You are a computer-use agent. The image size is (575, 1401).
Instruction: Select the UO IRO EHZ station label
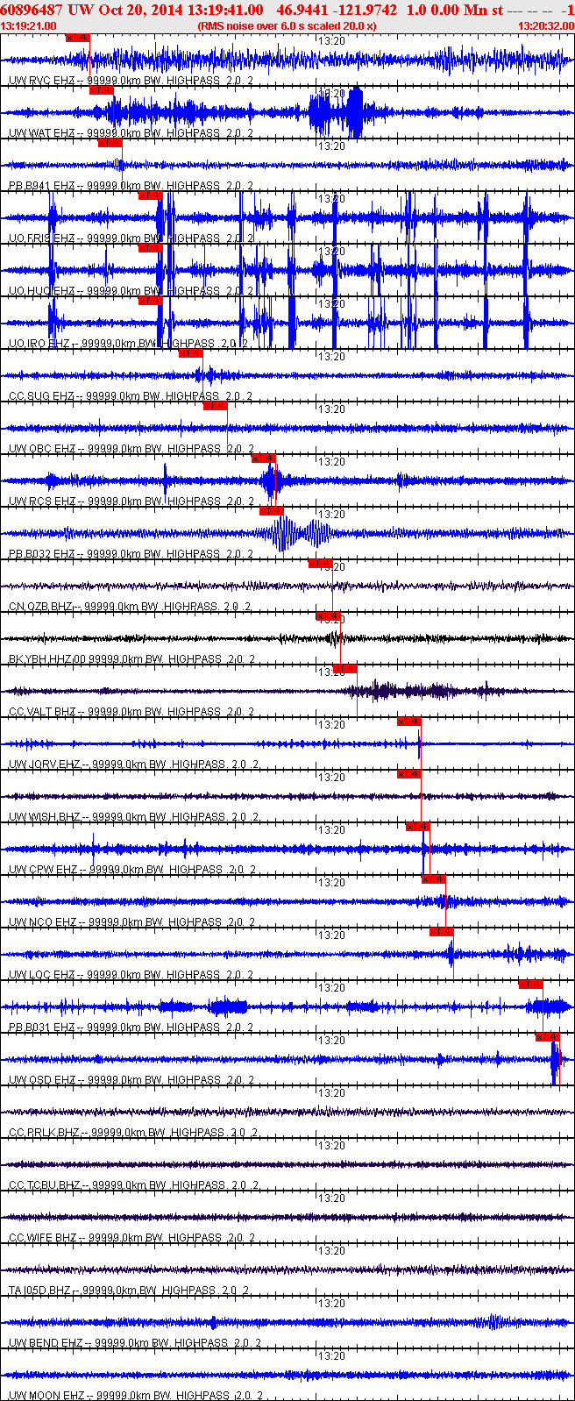[x=129, y=344]
